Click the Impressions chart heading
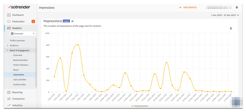This screenshot has height=112, width=246. (53, 21)
